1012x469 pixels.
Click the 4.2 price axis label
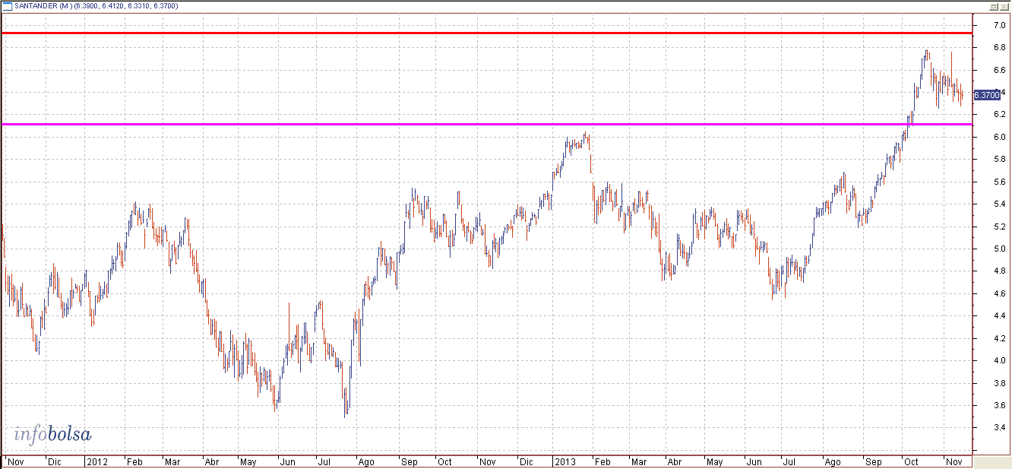[1000, 338]
